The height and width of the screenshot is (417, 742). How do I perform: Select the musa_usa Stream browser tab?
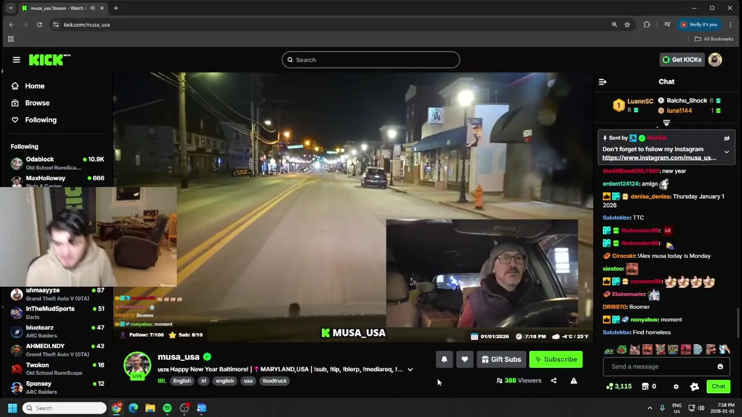64,8
